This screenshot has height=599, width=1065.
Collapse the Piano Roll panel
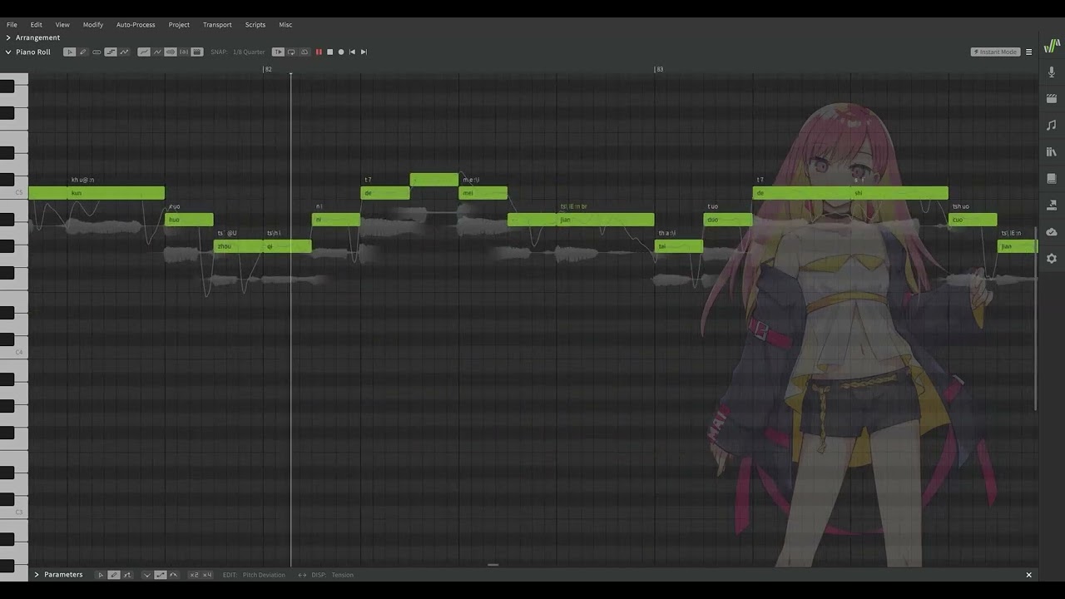coord(8,52)
